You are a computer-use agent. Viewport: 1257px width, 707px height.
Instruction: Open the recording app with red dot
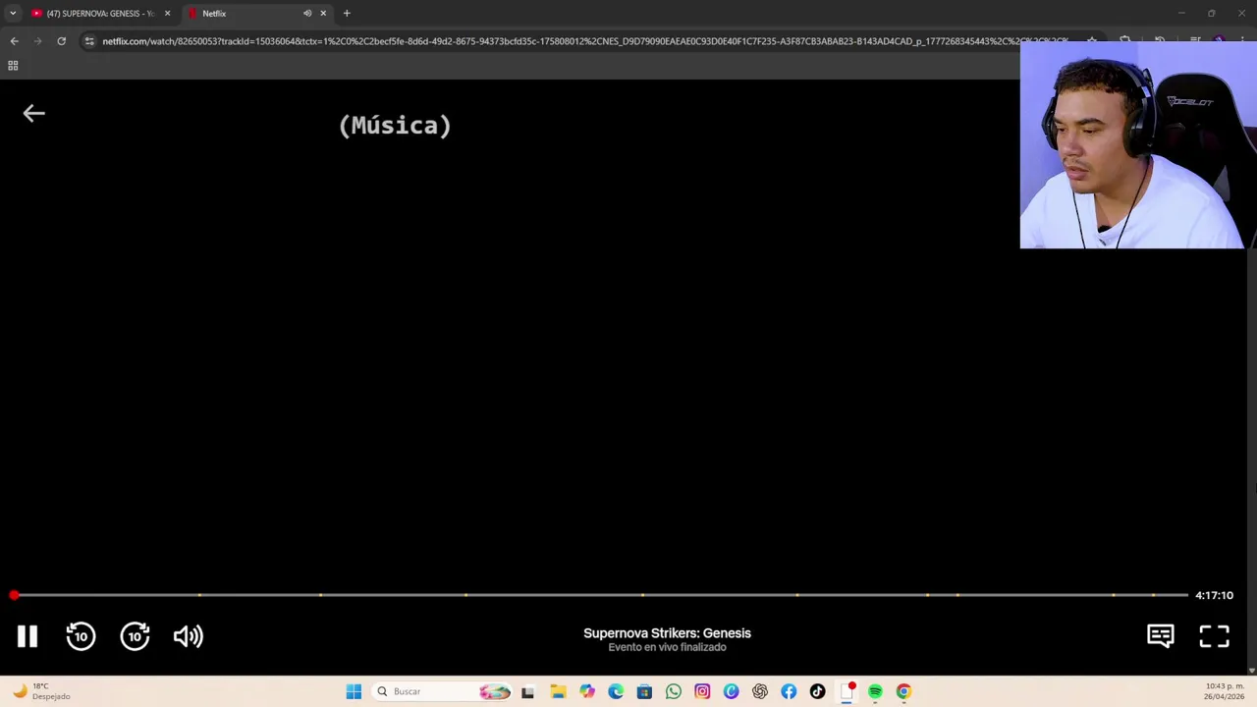click(847, 691)
